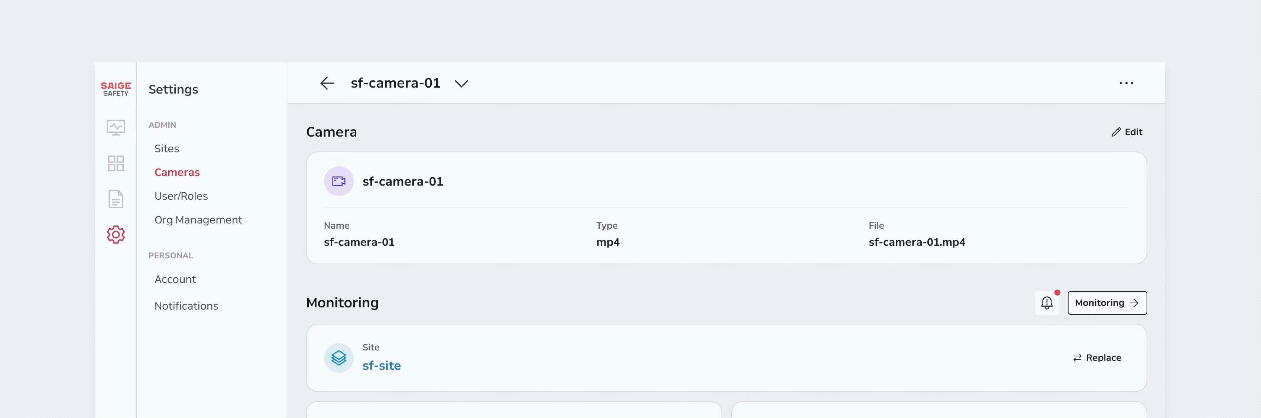
Task: Click the purple camera icon
Action: (339, 182)
